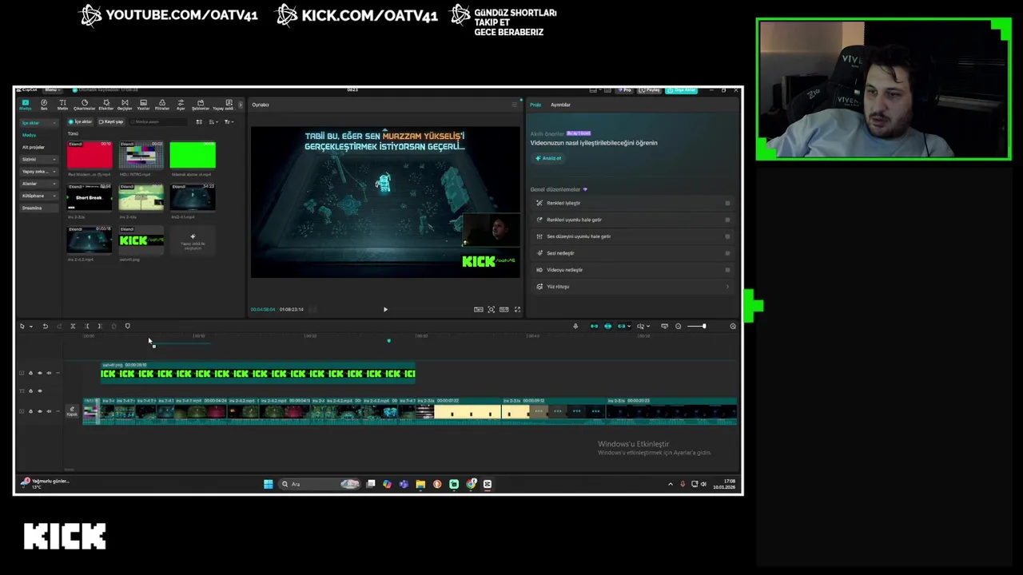Open the Filtreler filters tab
Image resolution: width=1023 pixels, height=575 pixels.
(x=162, y=105)
